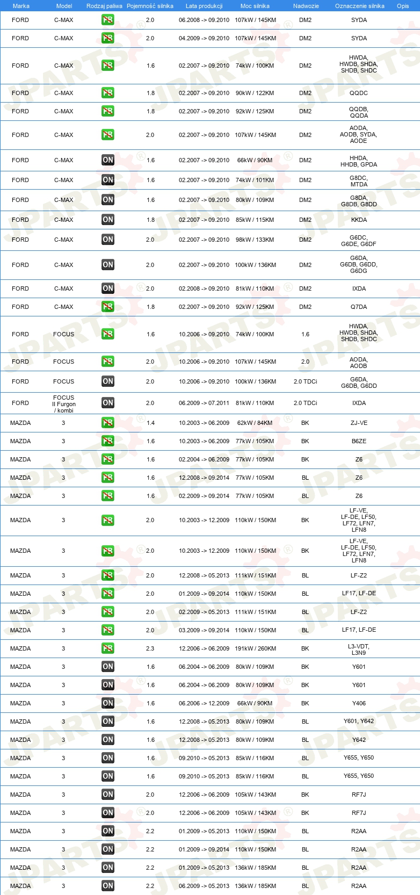Click the FOCUS II Furgon / kombi model cell
The height and width of the screenshot is (895, 420).
point(64,404)
